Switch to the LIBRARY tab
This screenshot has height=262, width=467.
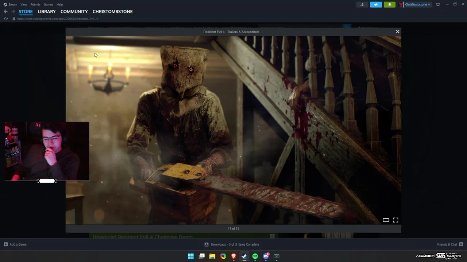coord(47,12)
